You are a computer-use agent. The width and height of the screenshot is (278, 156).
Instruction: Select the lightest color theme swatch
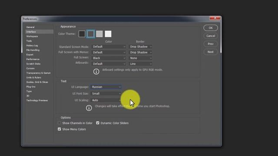coord(108,34)
